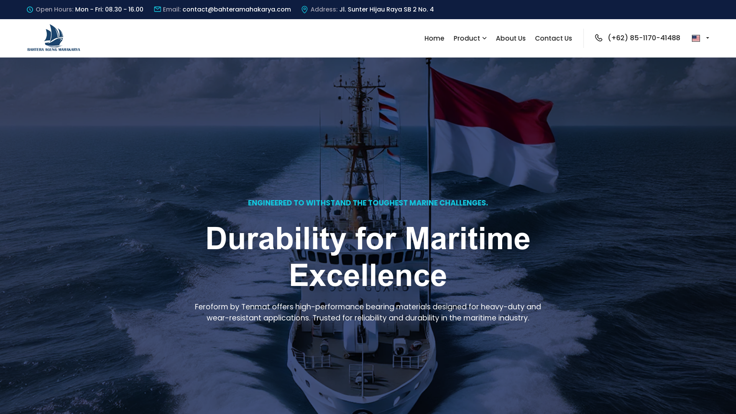
Task: Click the Feroform by Tenmat description paragraph
Action: [x=368, y=312]
